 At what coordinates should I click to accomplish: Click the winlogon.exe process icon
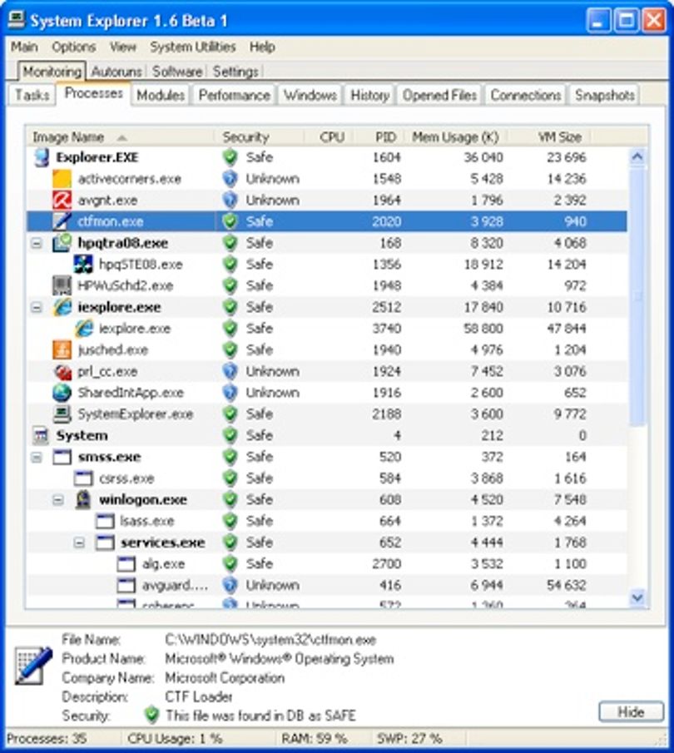[x=83, y=500]
